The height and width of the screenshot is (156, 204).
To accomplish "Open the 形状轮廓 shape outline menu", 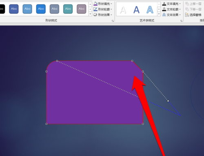I will coord(103,9).
